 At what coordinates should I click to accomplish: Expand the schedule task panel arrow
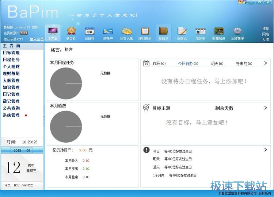point(266,63)
